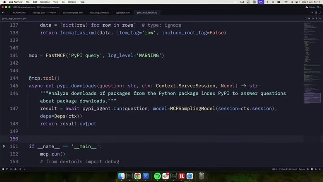
Task: Open the Selection menu in menu bar
Action: pos(45,2)
